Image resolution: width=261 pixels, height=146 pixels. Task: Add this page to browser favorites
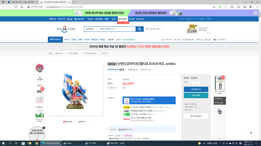point(213,7)
